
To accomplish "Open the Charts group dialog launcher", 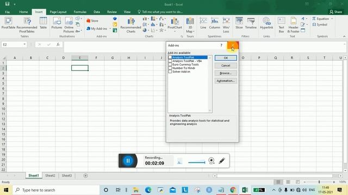I will [x=182, y=36].
